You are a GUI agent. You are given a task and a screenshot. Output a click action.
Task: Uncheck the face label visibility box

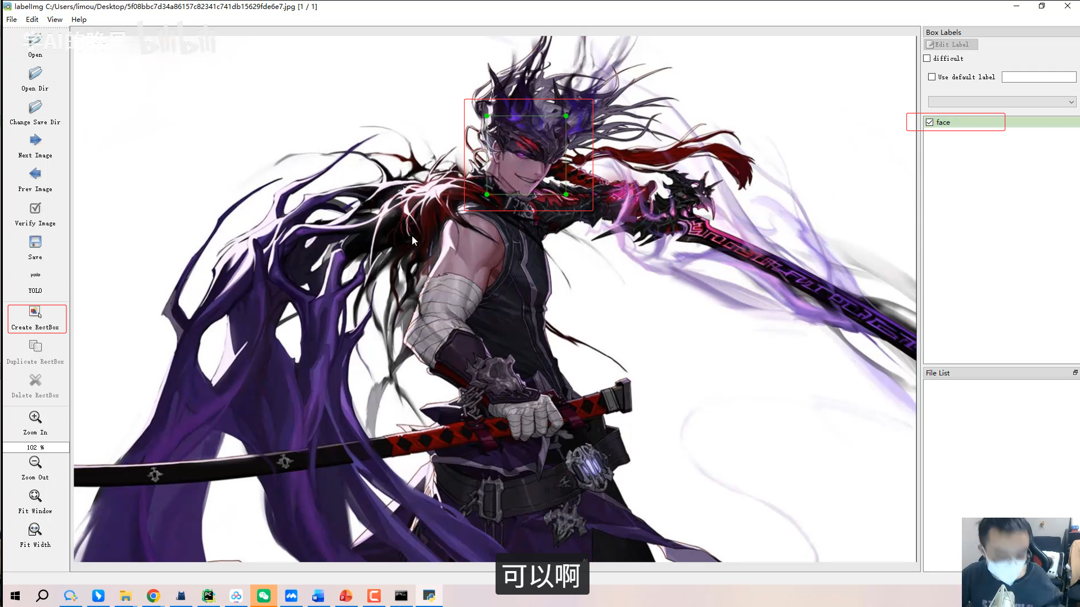pos(930,123)
